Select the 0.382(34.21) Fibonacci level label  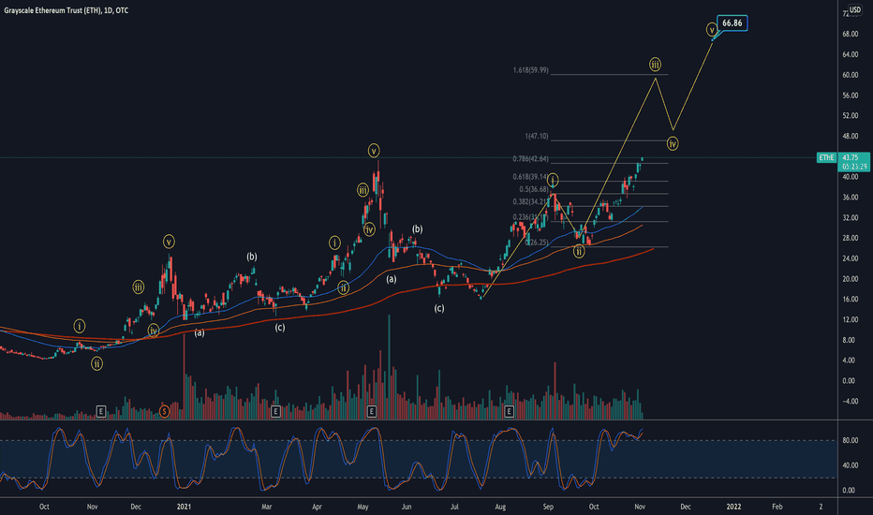530,201
